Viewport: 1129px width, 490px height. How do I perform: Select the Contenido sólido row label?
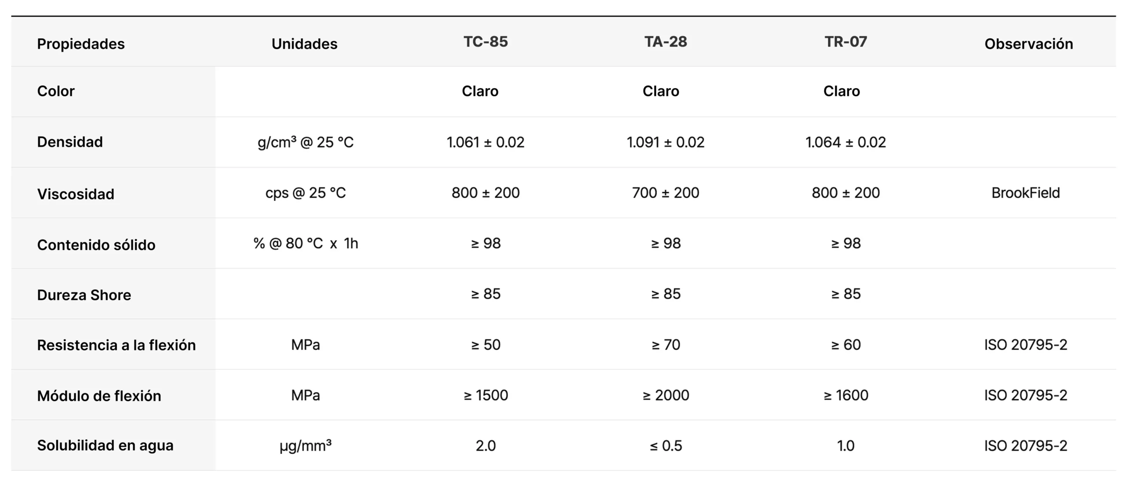[96, 244]
